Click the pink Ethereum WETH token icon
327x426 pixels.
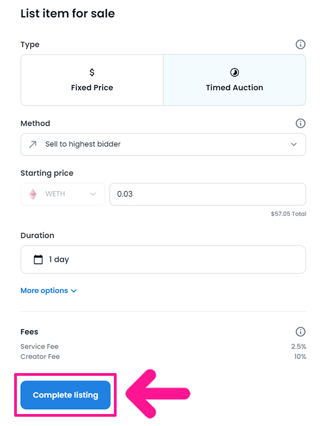point(33,194)
